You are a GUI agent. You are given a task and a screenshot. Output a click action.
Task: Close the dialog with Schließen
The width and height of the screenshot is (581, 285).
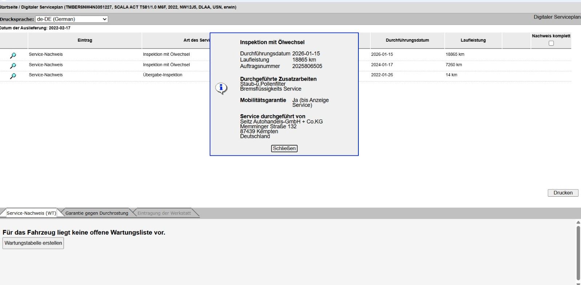point(284,148)
